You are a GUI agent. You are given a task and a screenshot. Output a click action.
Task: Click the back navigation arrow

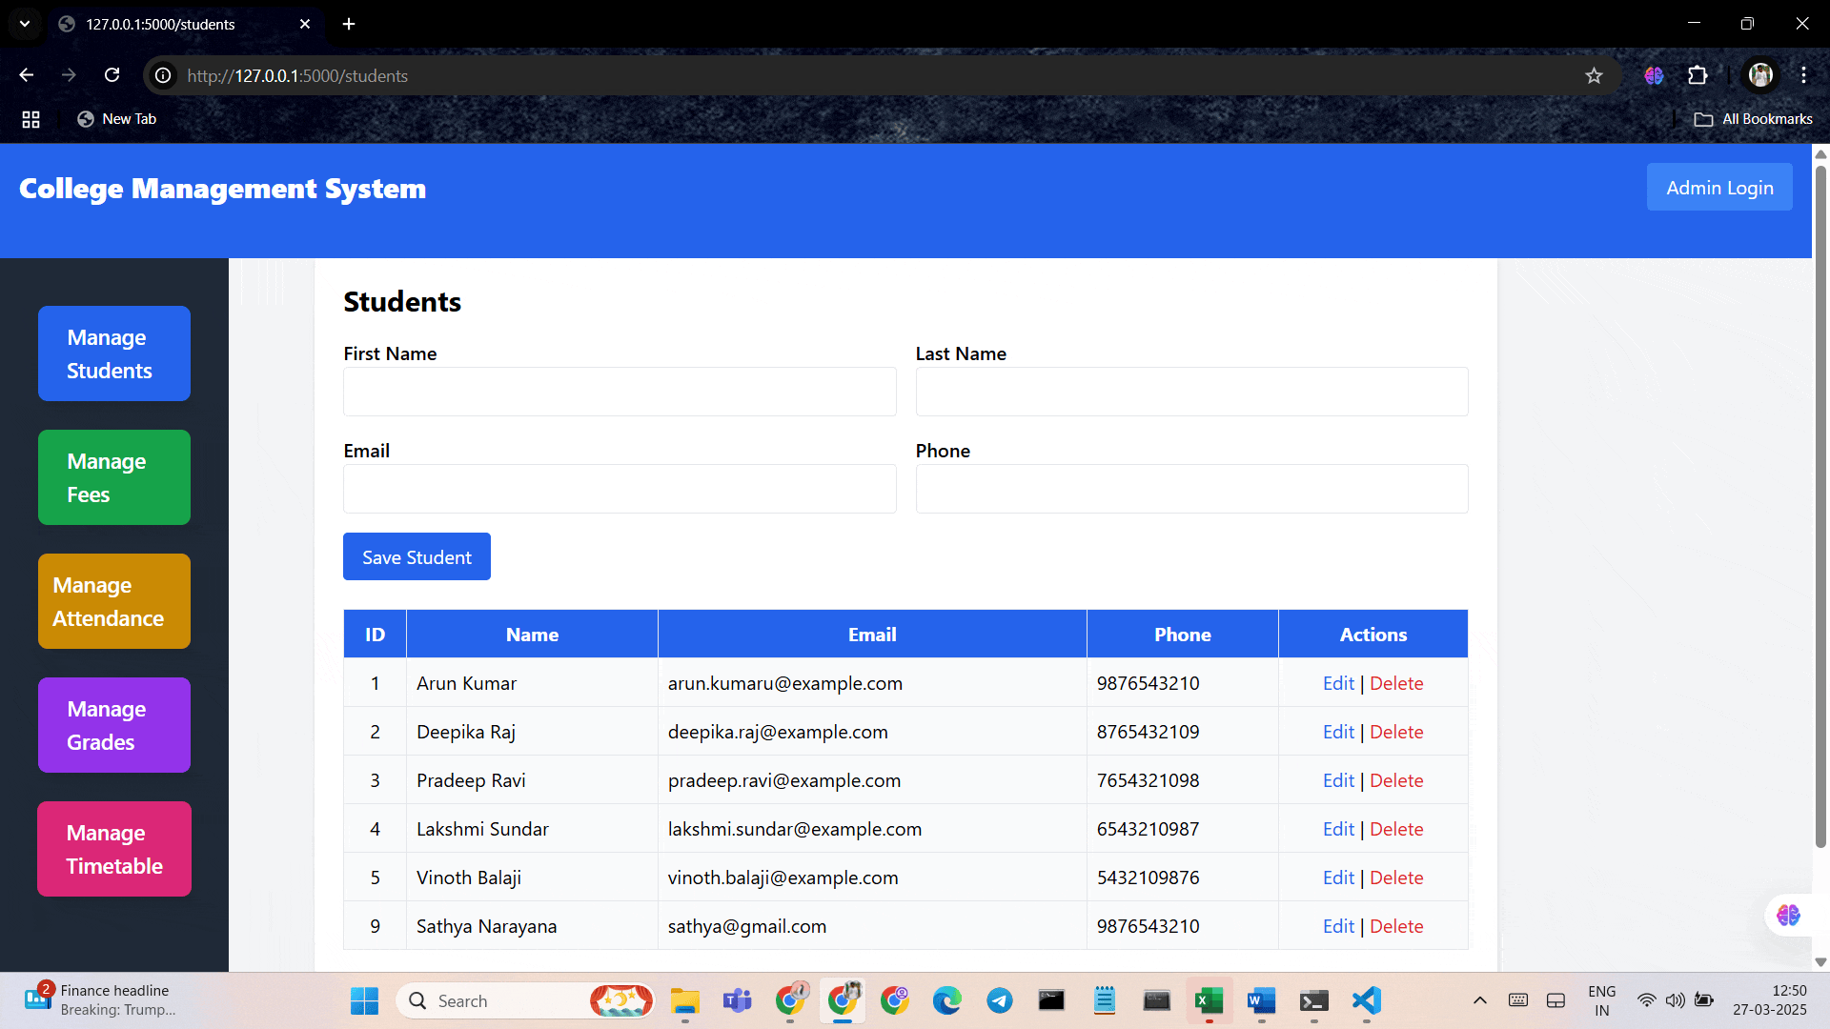[x=27, y=75]
